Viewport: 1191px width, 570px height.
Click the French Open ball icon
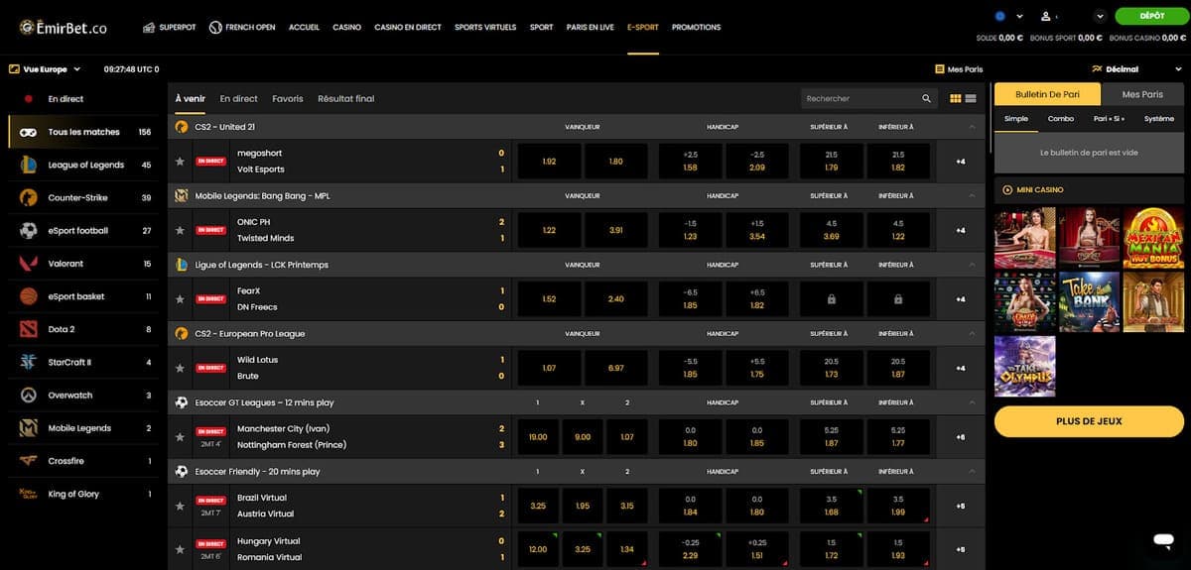(215, 27)
